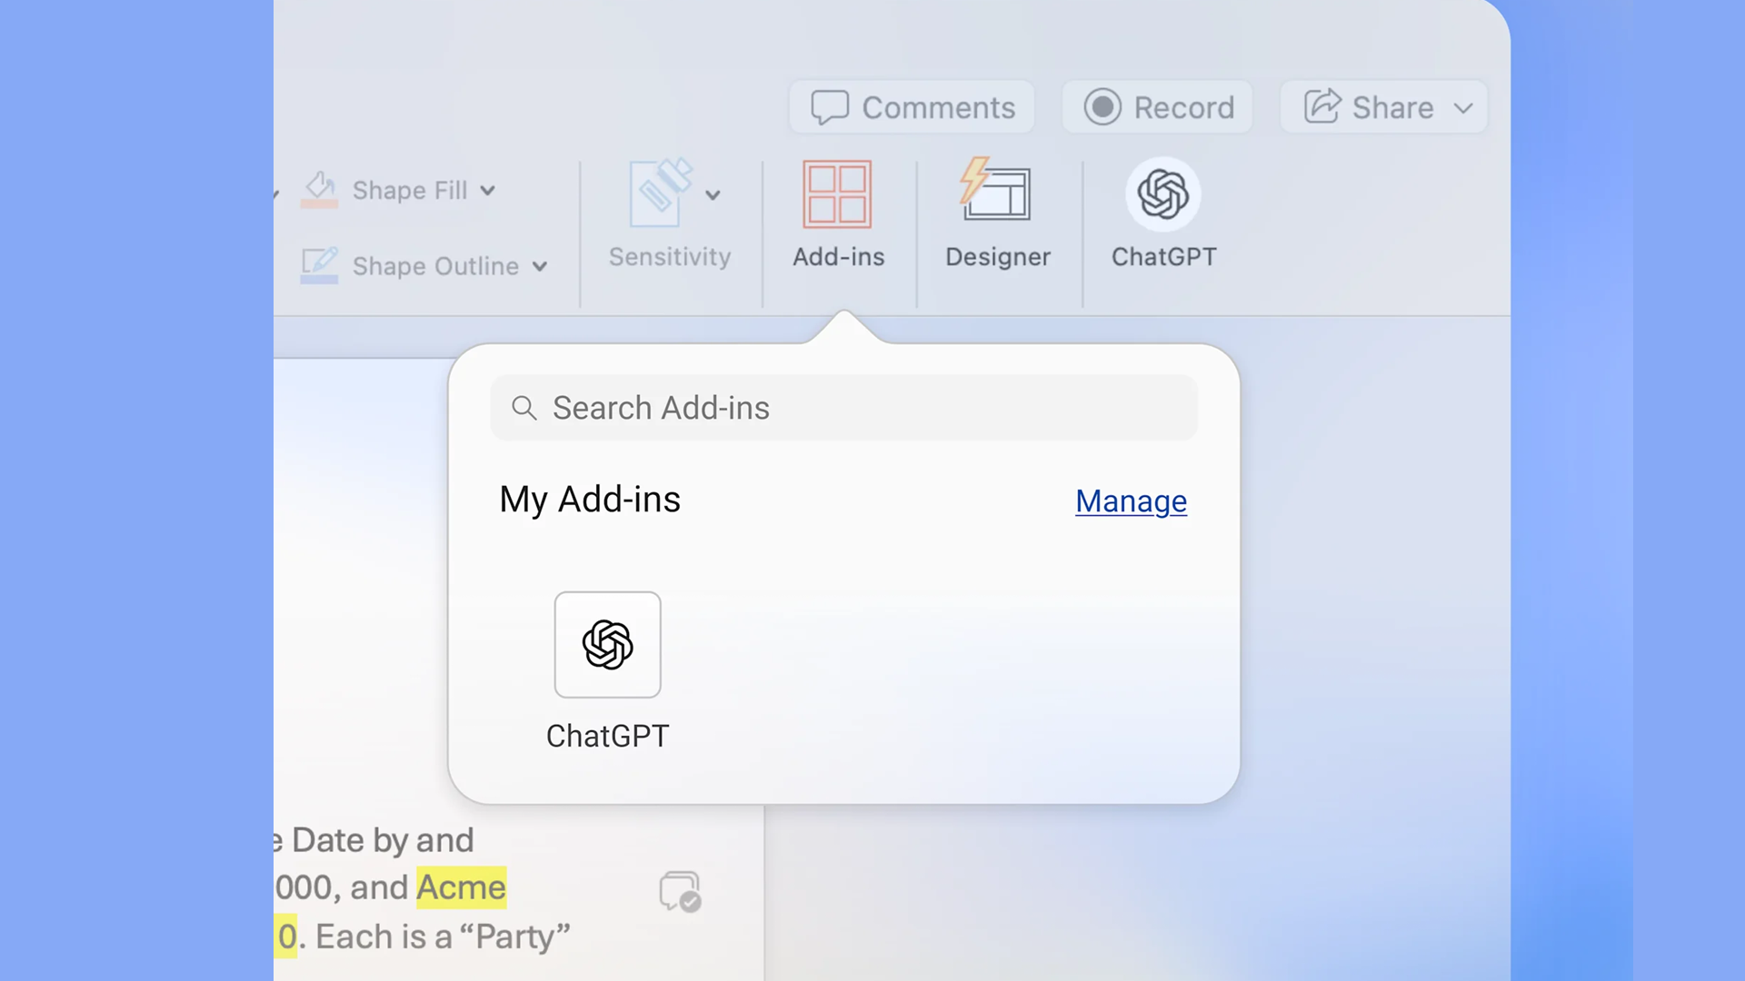Click the Search Add-ins field
The width and height of the screenshot is (1745, 981).
coord(844,408)
